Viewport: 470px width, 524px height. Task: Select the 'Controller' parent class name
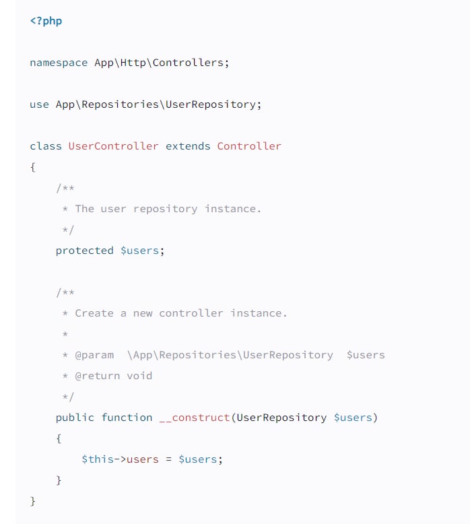click(x=249, y=146)
